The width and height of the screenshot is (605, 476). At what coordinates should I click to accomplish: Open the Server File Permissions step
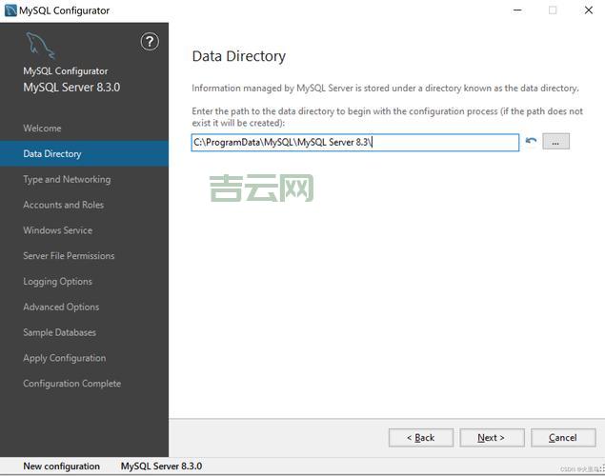69,256
